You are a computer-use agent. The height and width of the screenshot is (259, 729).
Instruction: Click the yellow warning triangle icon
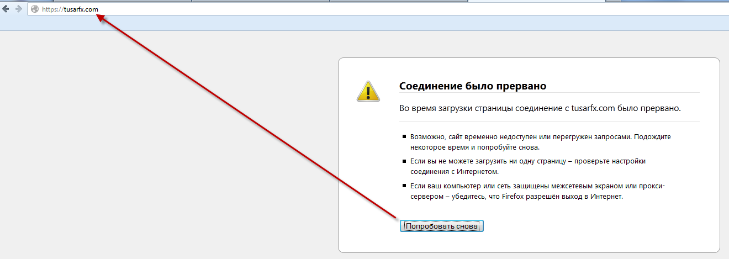coord(368,91)
